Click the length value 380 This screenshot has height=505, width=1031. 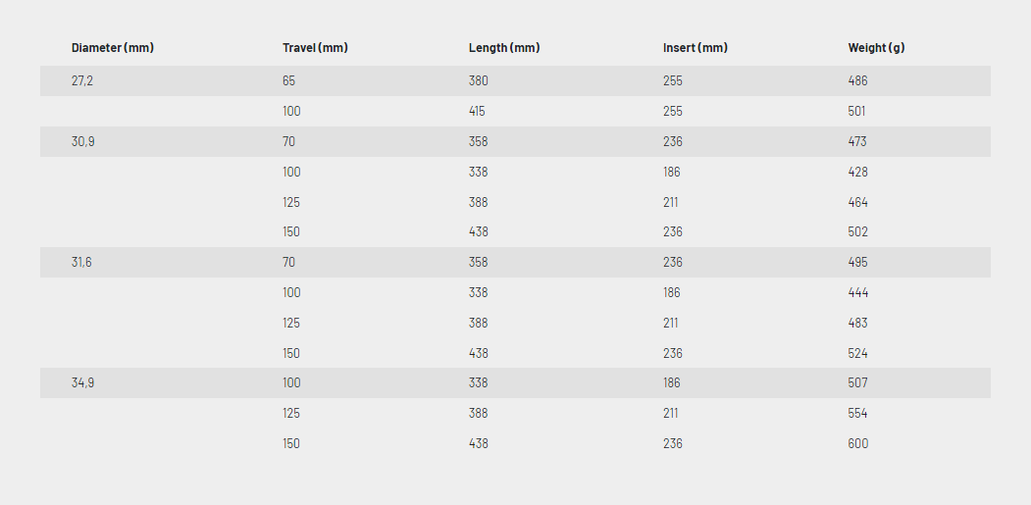click(x=479, y=80)
